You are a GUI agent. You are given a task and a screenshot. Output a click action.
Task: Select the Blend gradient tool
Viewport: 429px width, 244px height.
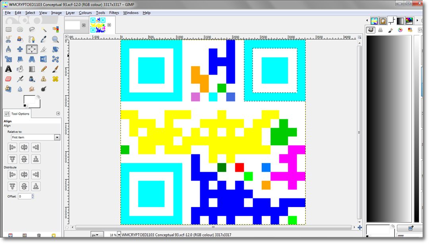(x=32, y=69)
